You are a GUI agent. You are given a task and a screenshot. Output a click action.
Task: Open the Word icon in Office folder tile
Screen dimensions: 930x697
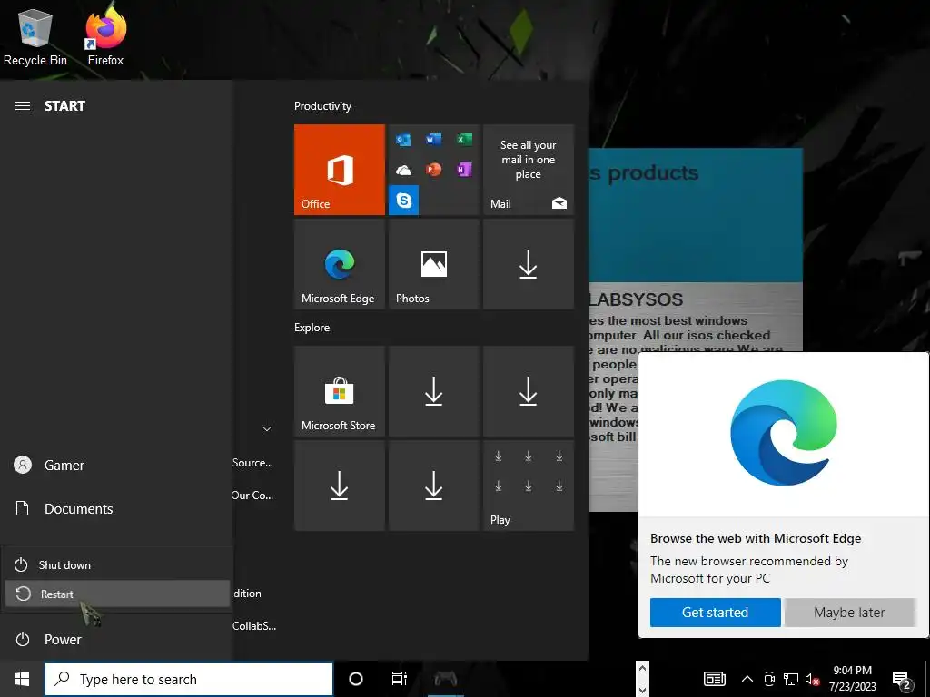[433, 139]
